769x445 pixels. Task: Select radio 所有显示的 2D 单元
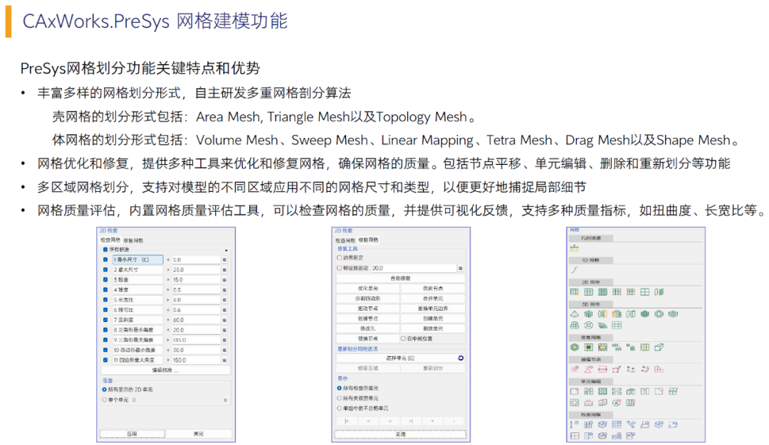(x=105, y=390)
